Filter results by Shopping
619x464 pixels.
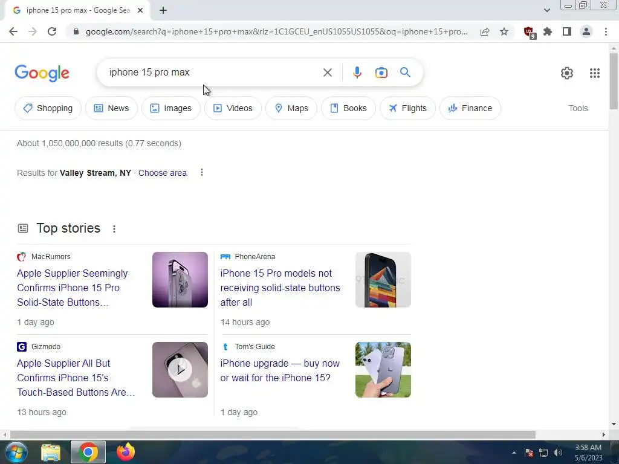[x=48, y=108]
